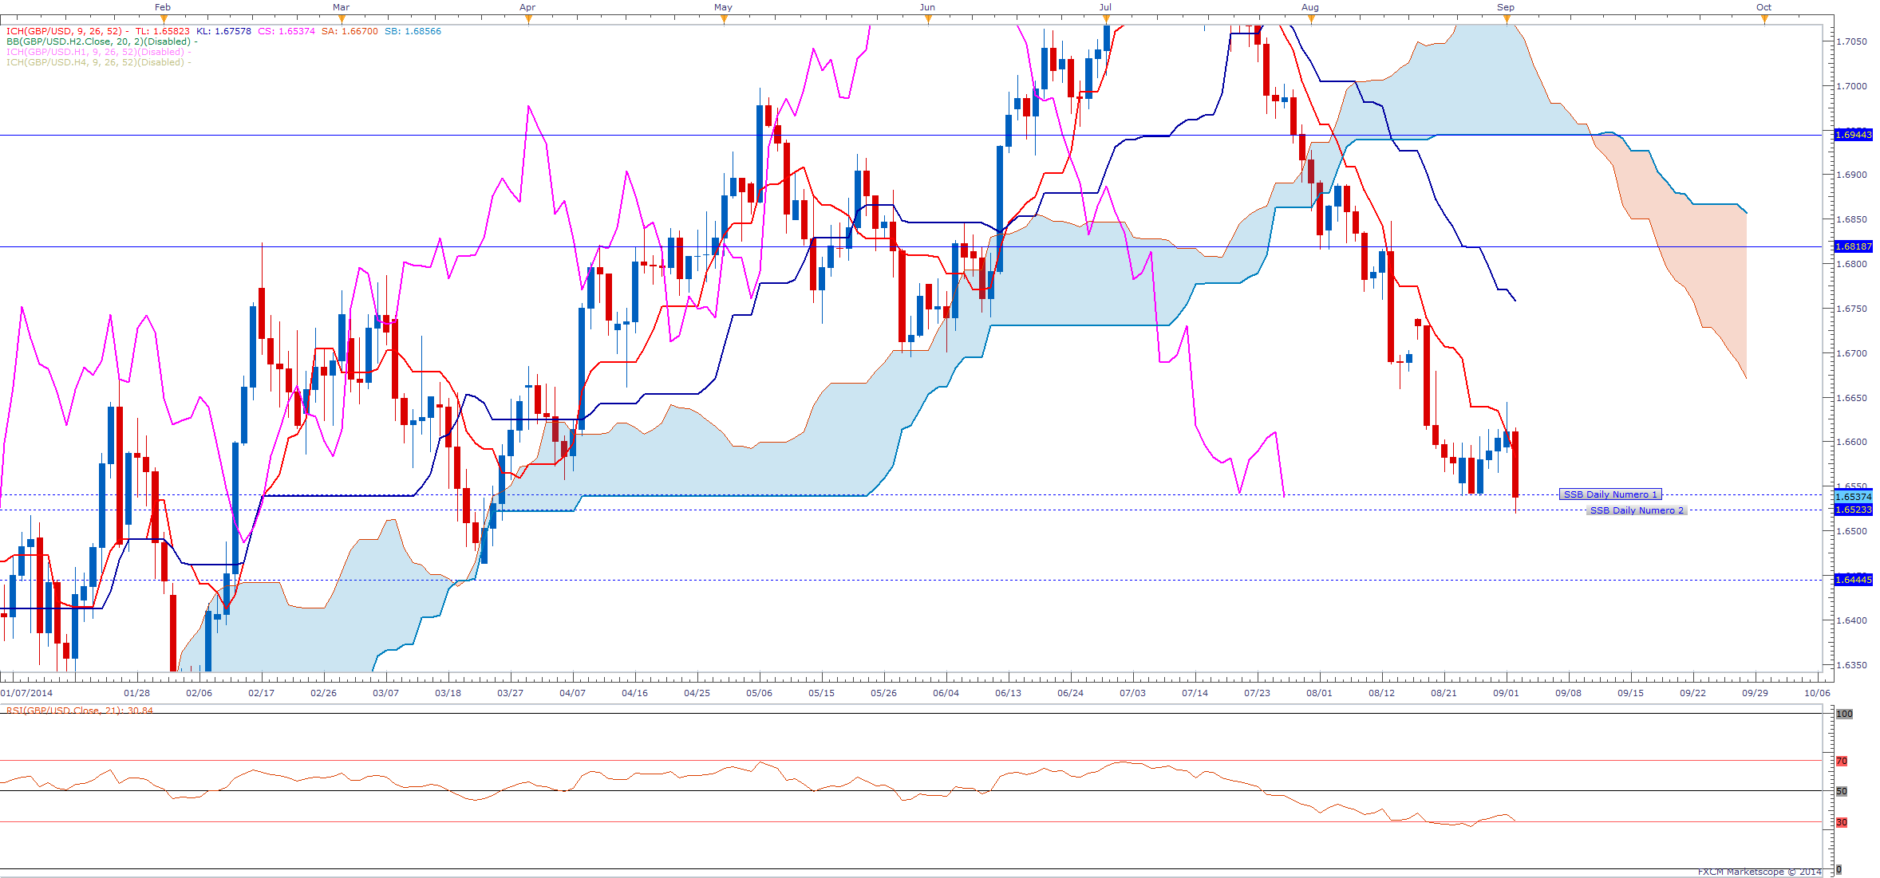Screen dimensions: 1880x878
Task: Click the SA: 1.66700 legend value
Action: [350, 31]
